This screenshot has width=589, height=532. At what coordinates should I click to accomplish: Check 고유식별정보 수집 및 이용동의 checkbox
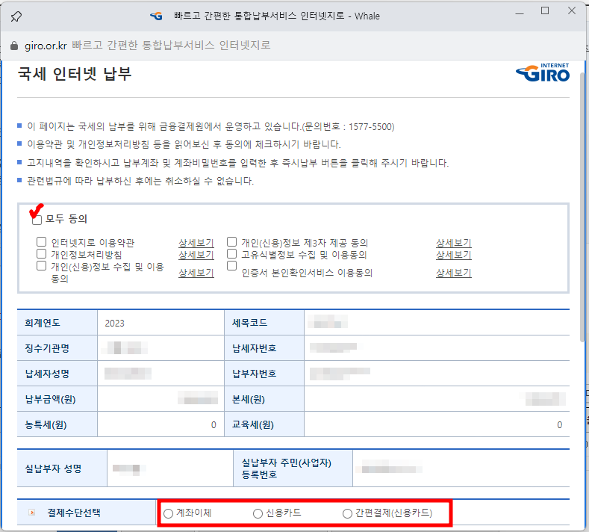coord(231,254)
